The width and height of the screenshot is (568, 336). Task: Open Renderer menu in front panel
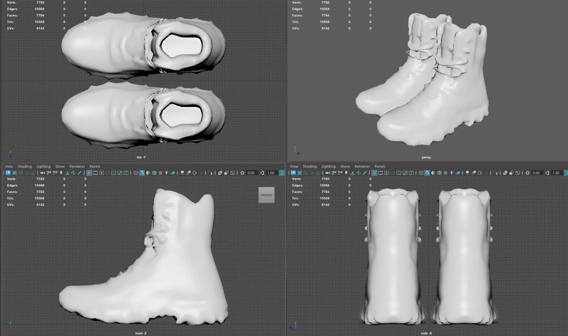click(77, 166)
